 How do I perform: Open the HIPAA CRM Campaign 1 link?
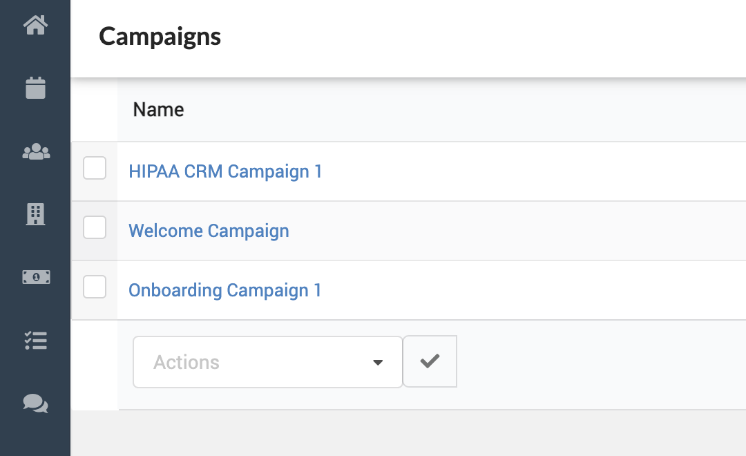pyautogui.click(x=225, y=171)
